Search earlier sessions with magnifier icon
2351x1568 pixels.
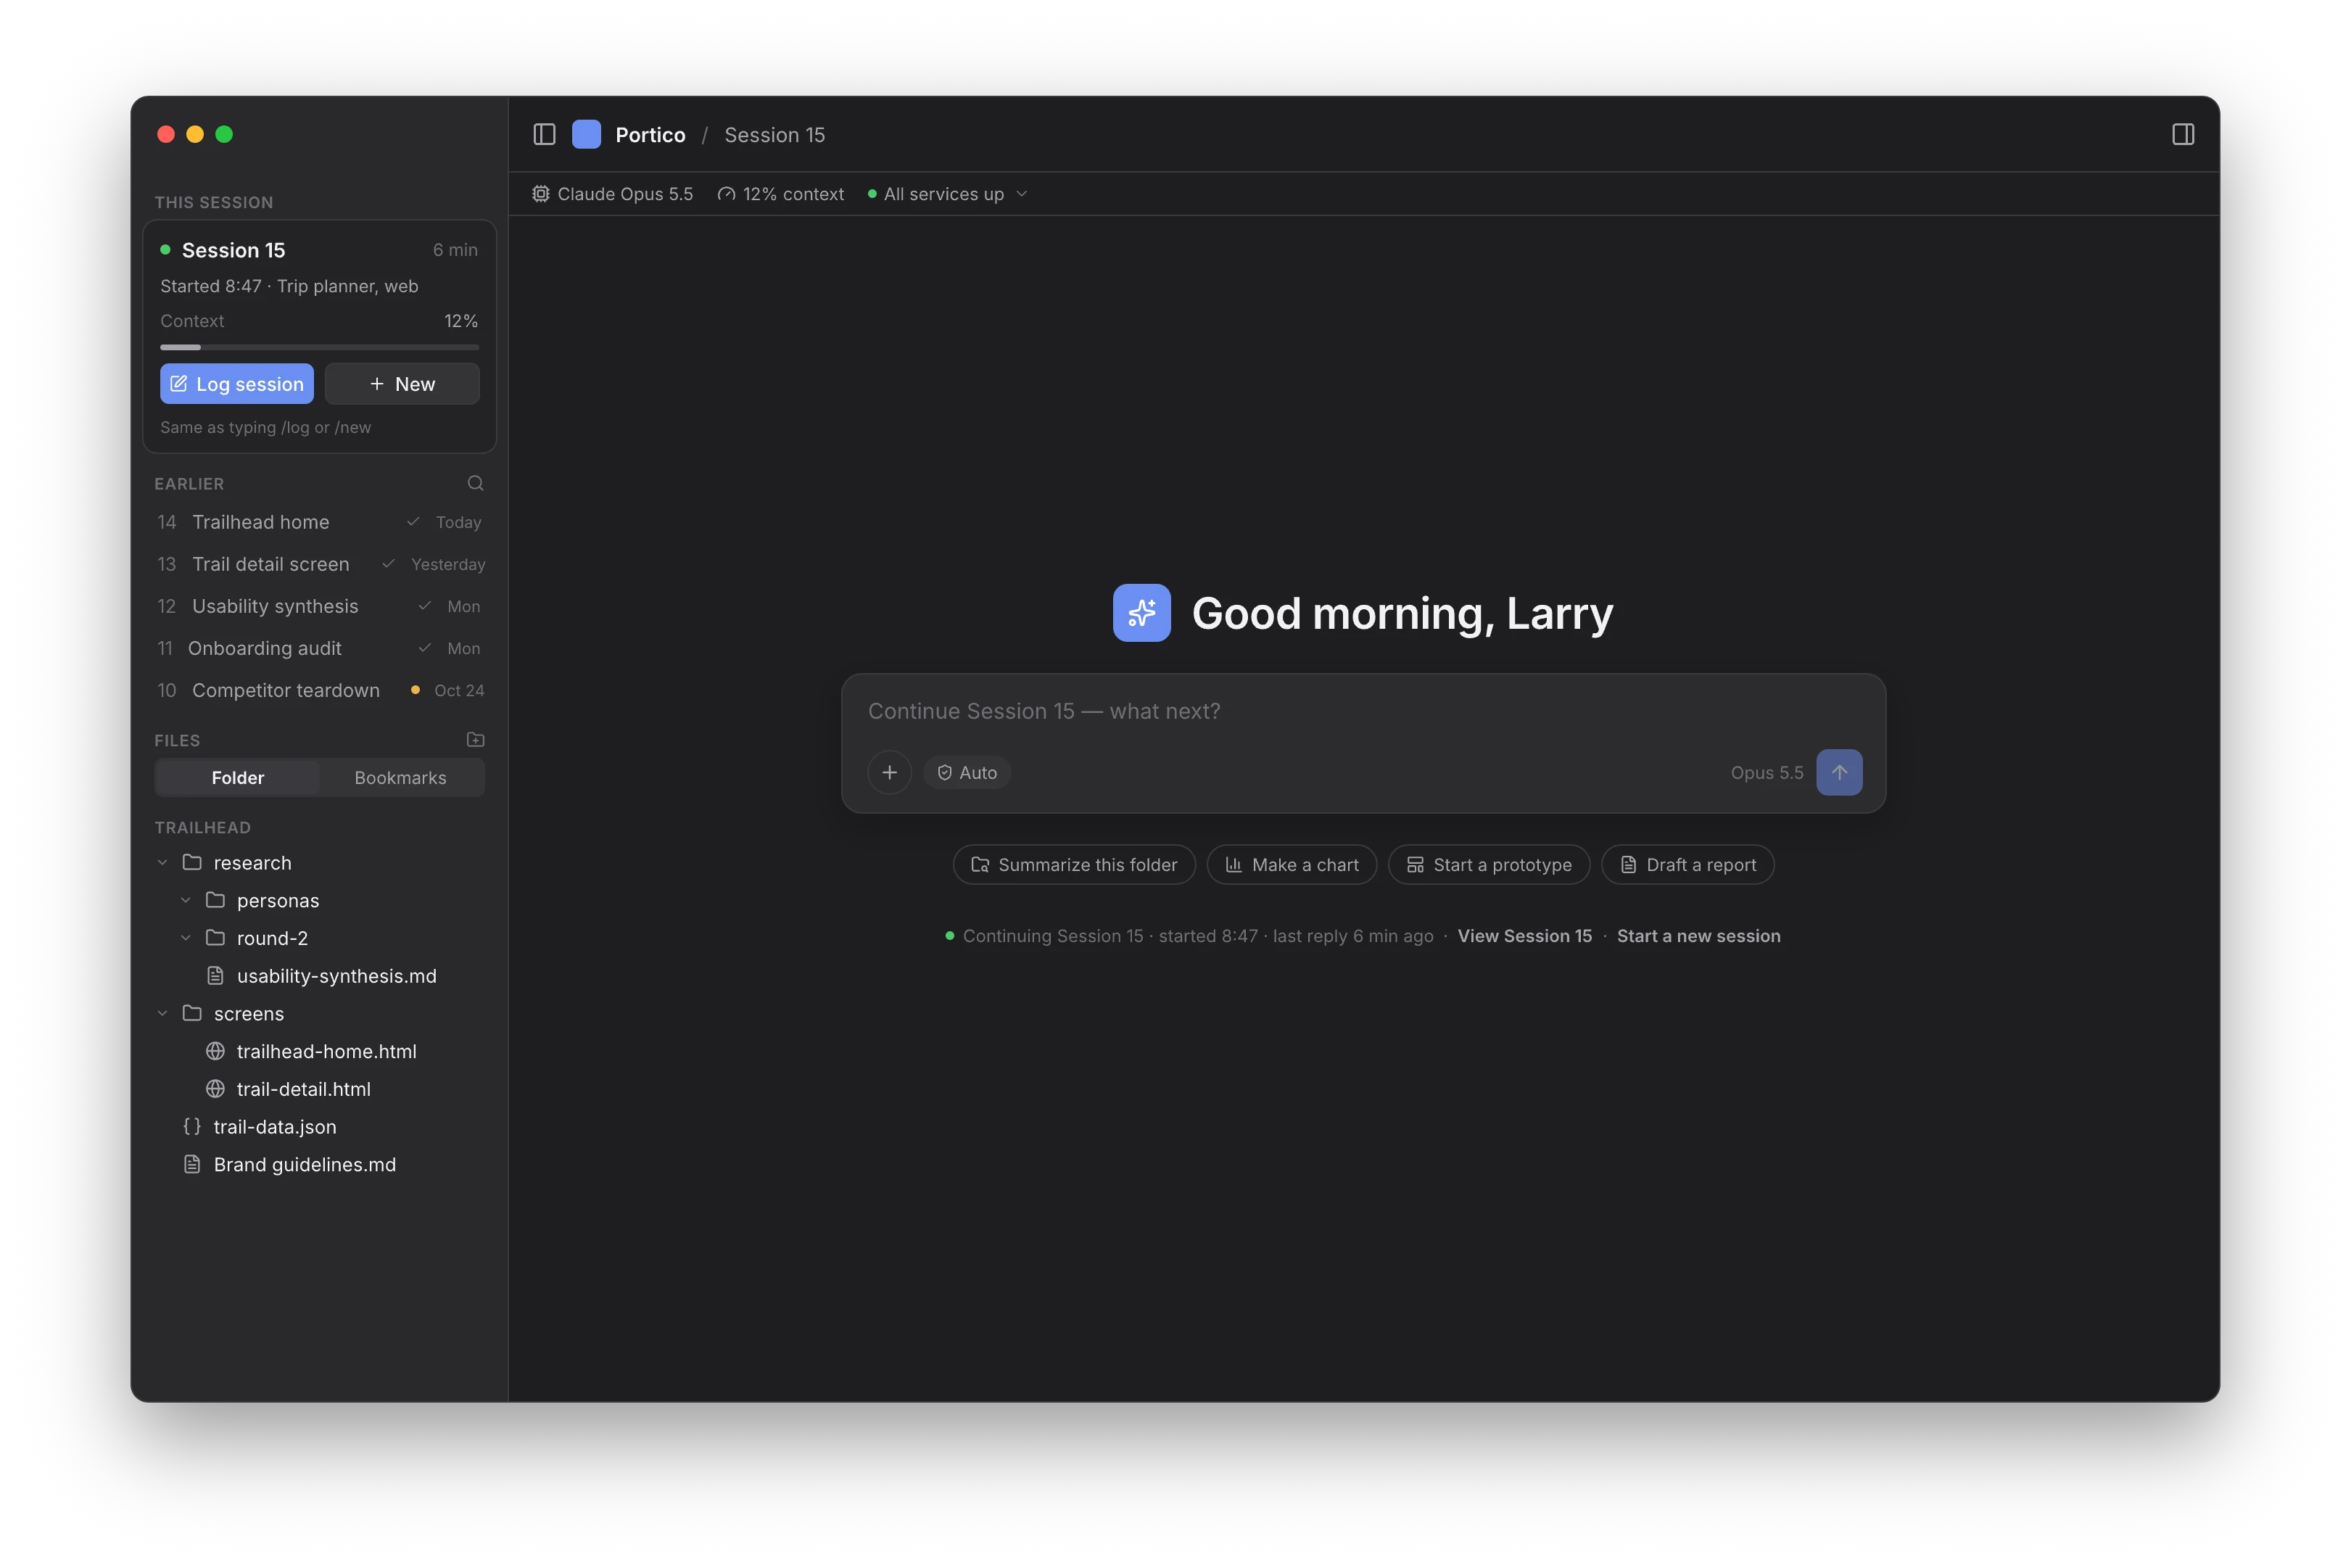click(x=476, y=483)
